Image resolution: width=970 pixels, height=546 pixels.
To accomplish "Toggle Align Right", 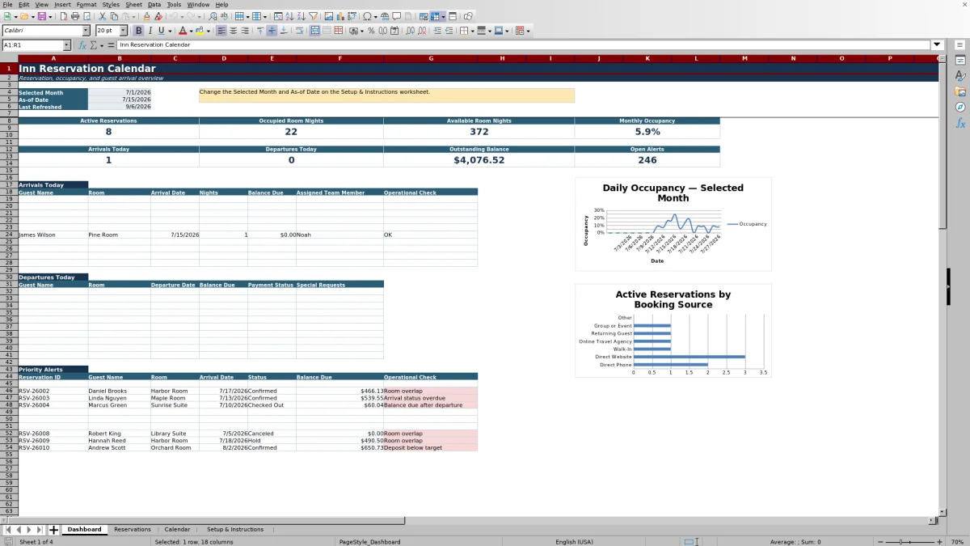I will tap(244, 31).
